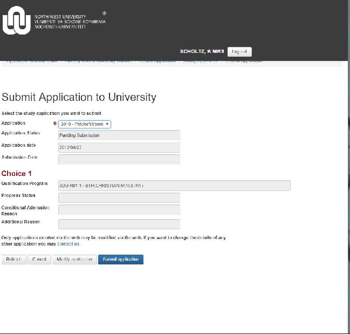Screen dimensions: 350x334
Task: Click the Application Status field
Action: click(x=119, y=135)
